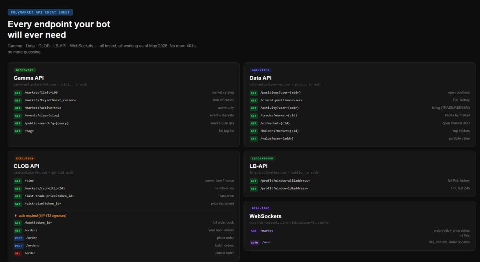This screenshot has height=262, width=480.
Task: Click the GET badge beside /orders
Action: (x=18, y=230)
